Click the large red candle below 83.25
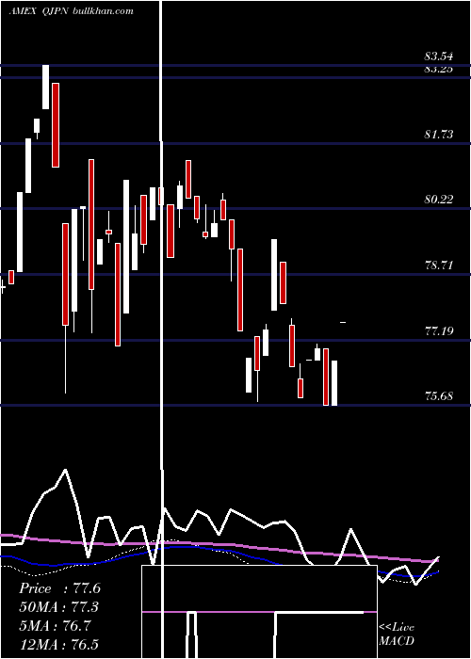Screen dimensions: 471x659 pyautogui.click(x=56, y=125)
